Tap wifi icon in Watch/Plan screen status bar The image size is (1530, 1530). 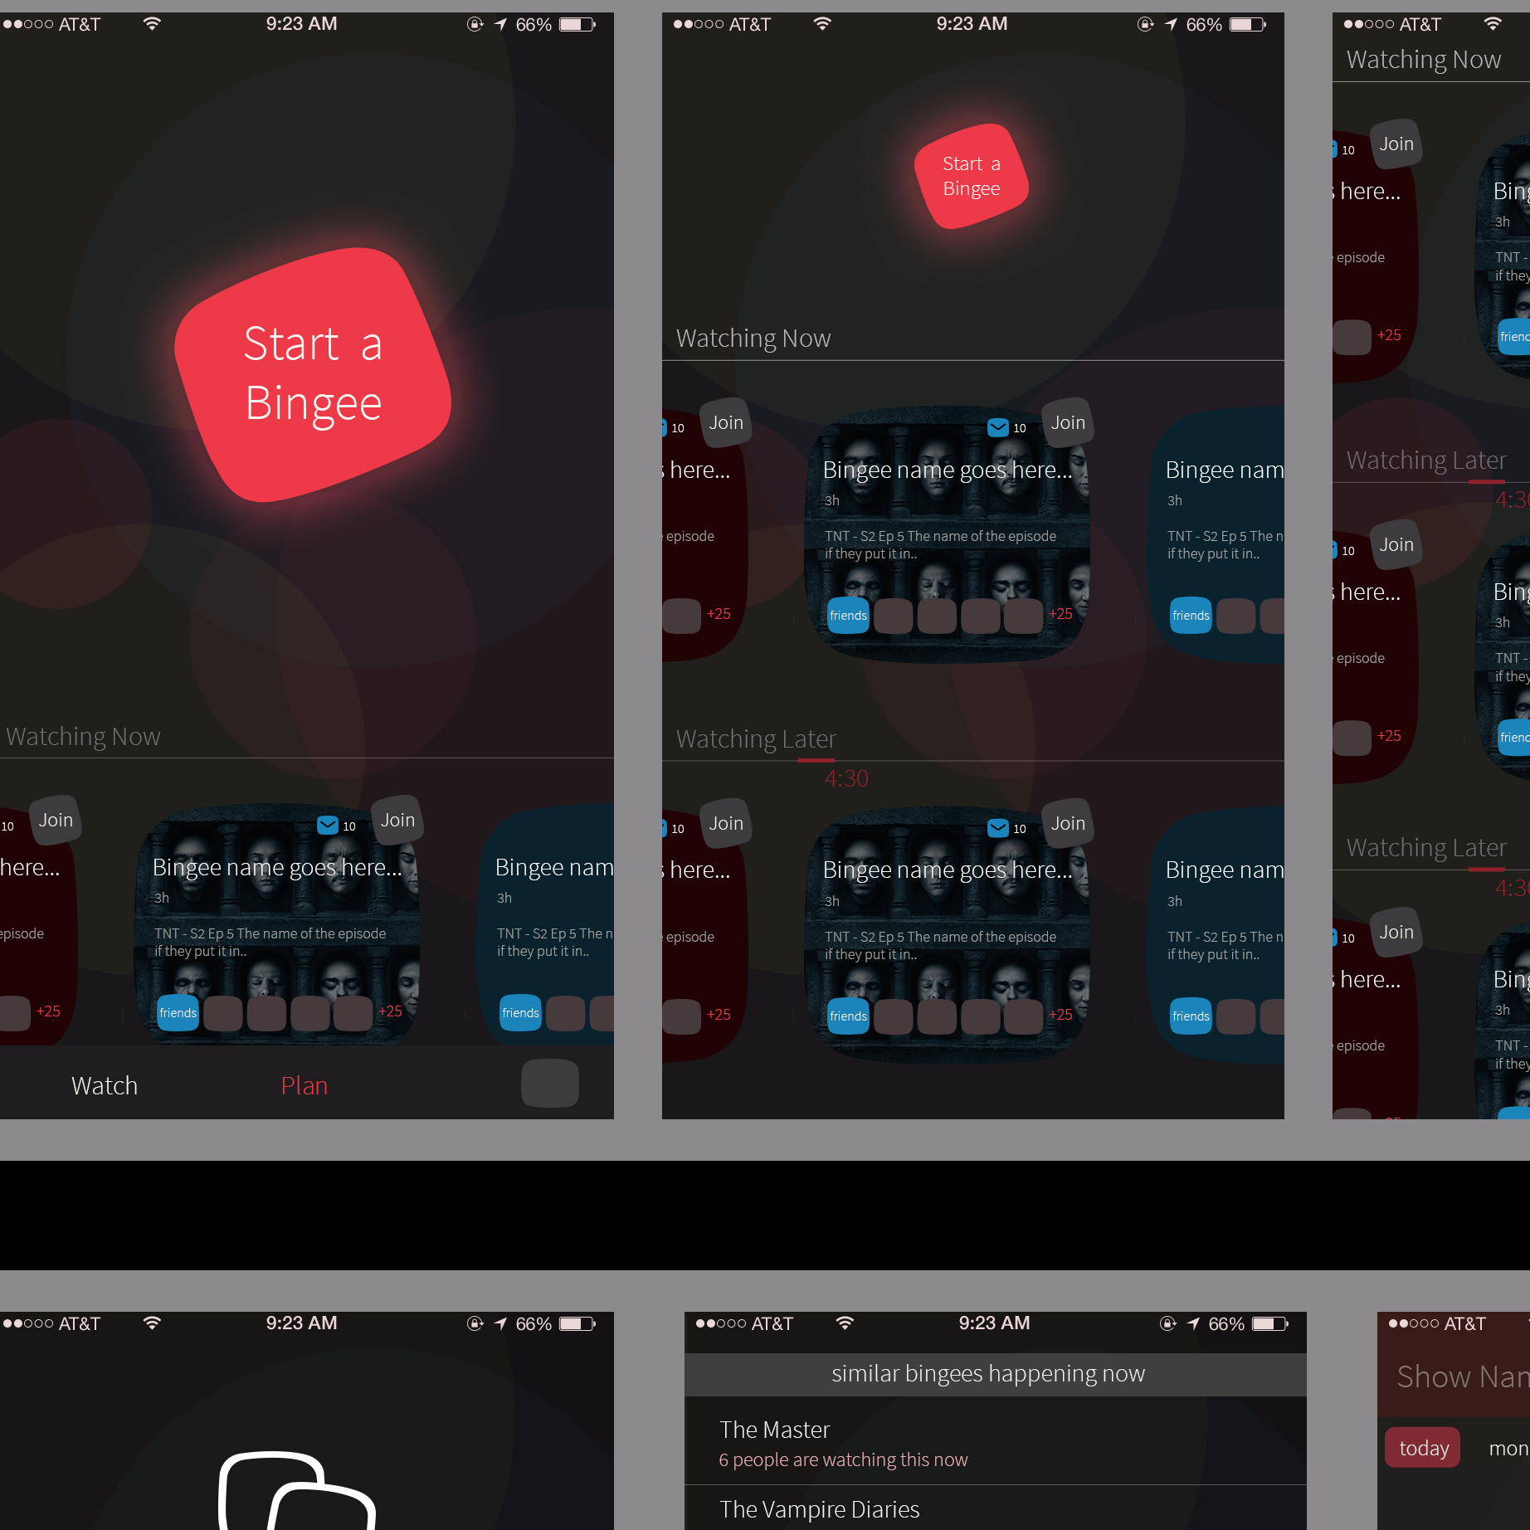coord(152,23)
